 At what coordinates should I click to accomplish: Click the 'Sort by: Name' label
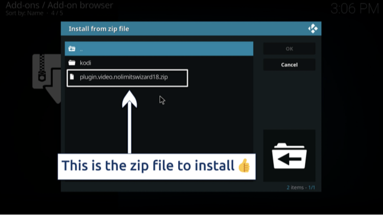pos(25,13)
